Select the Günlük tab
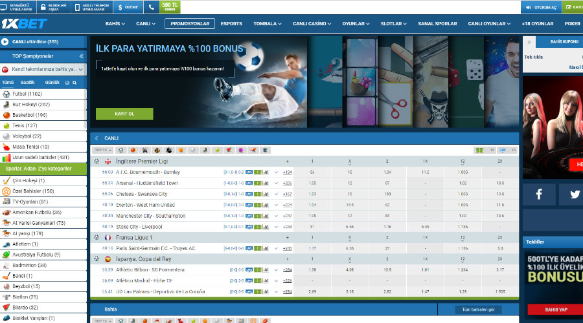The height and width of the screenshot is (323, 583). point(52,83)
